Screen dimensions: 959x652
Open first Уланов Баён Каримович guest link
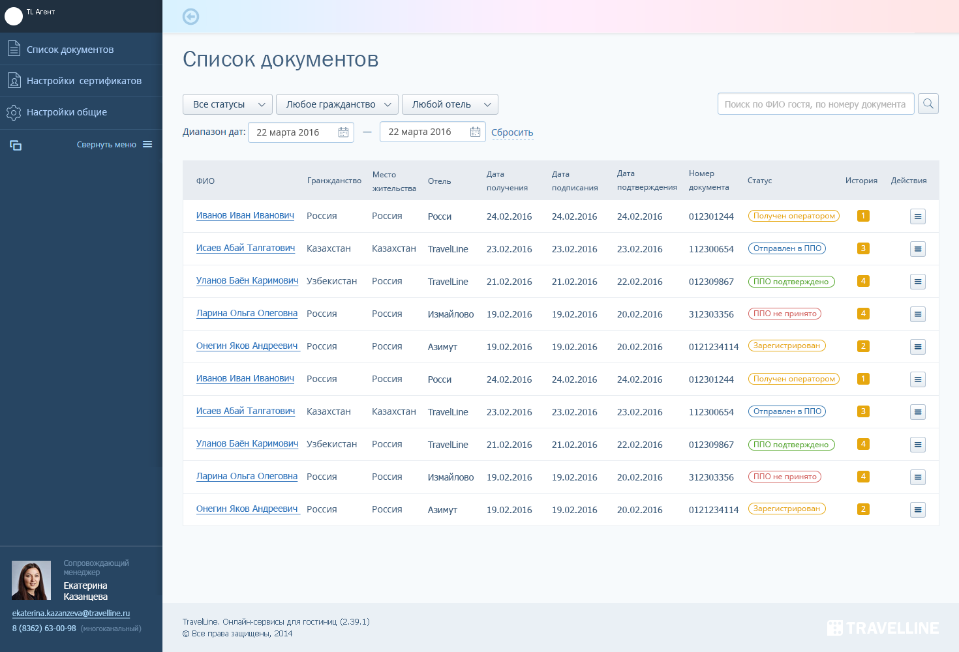pyautogui.click(x=247, y=281)
